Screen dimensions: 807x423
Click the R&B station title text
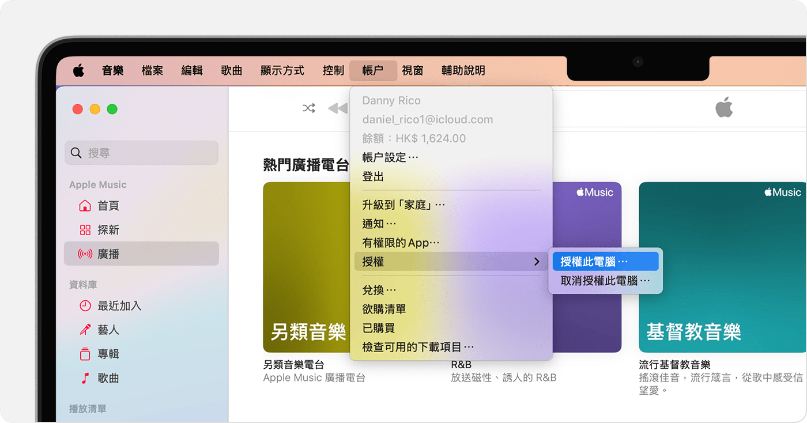click(461, 365)
